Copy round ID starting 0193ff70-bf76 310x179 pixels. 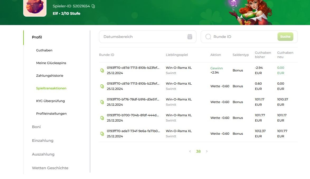(102, 102)
